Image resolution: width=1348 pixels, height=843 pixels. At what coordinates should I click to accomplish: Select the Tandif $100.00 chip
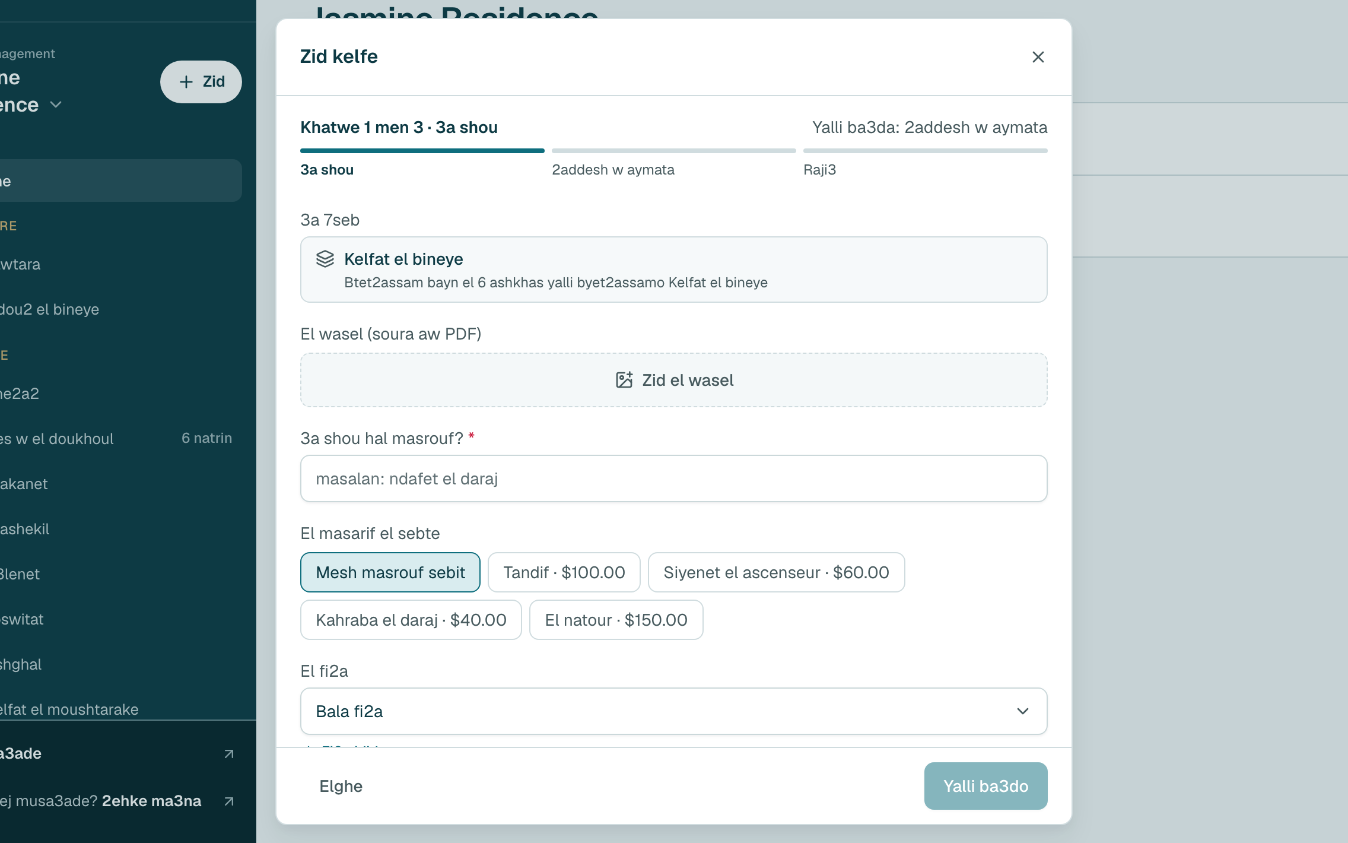point(564,572)
